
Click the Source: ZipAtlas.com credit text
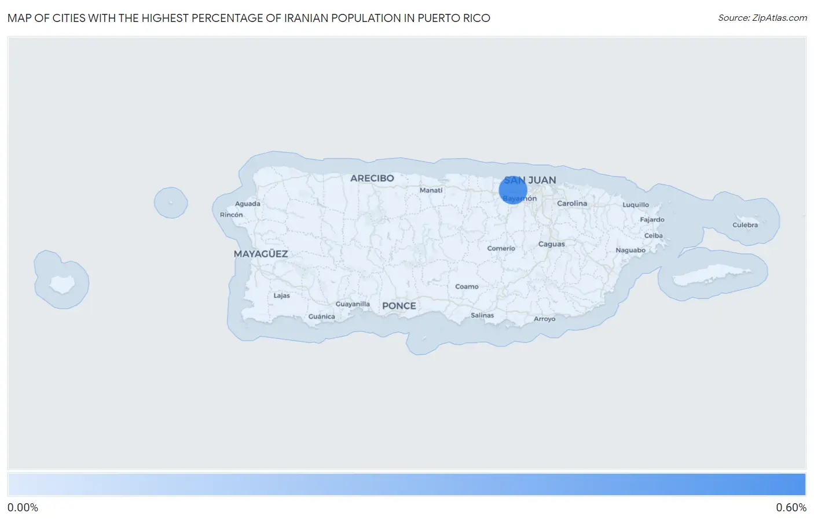click(x=762, y=18)
